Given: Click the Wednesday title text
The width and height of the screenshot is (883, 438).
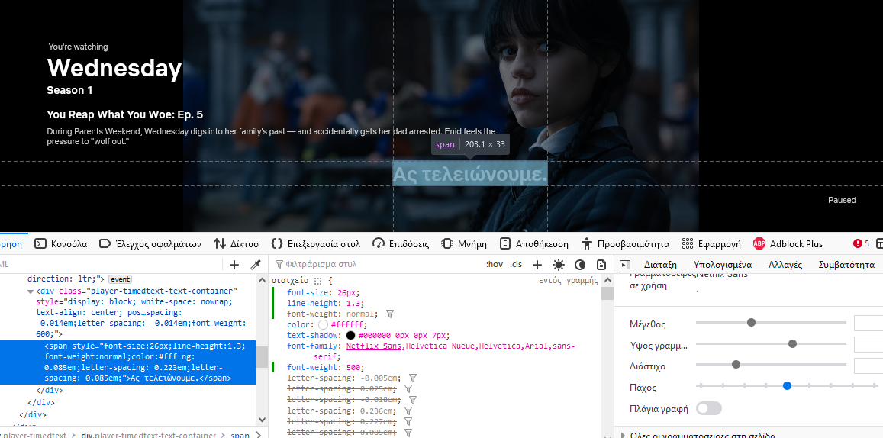Looking at the screenshot, I should (x=114, y=68).
